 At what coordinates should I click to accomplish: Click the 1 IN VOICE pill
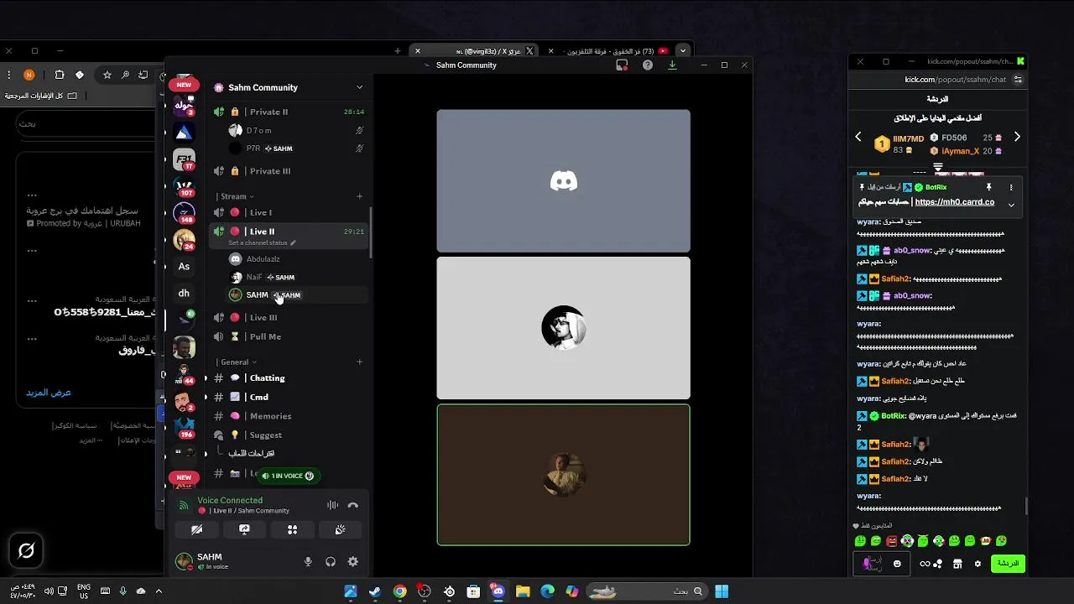[x=288, y=476]
